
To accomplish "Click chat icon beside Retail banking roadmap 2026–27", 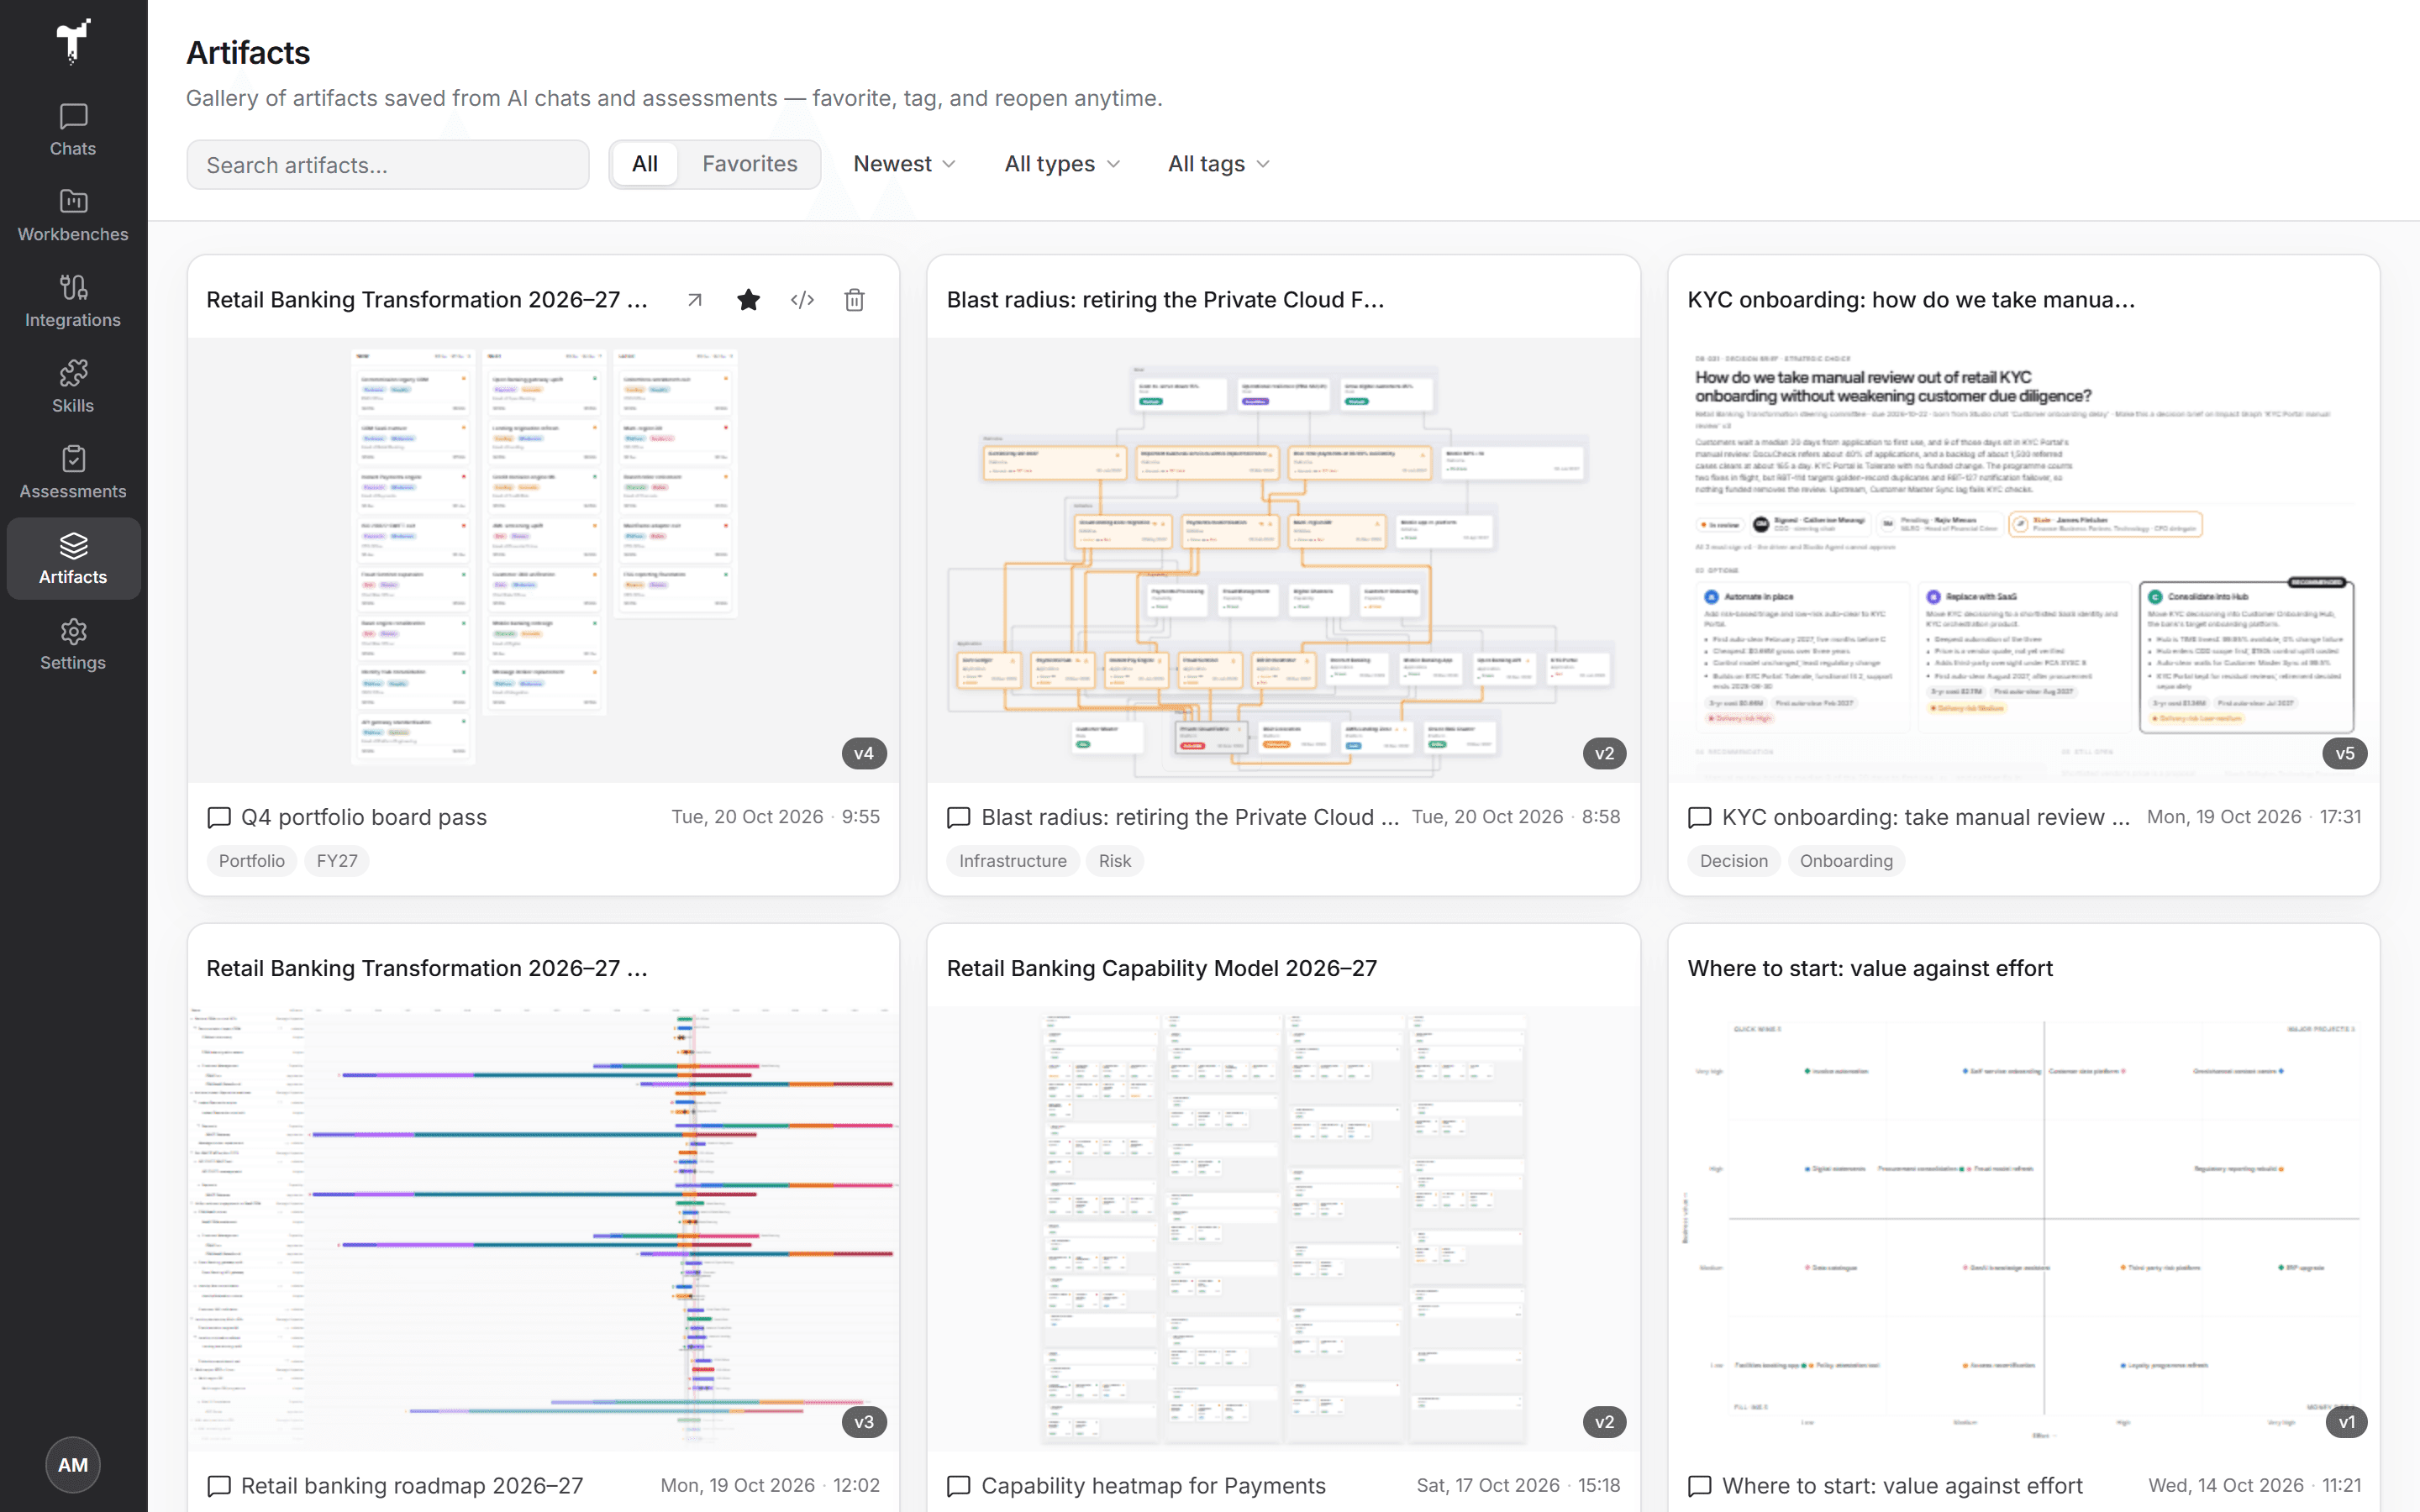I will 219,1486.
